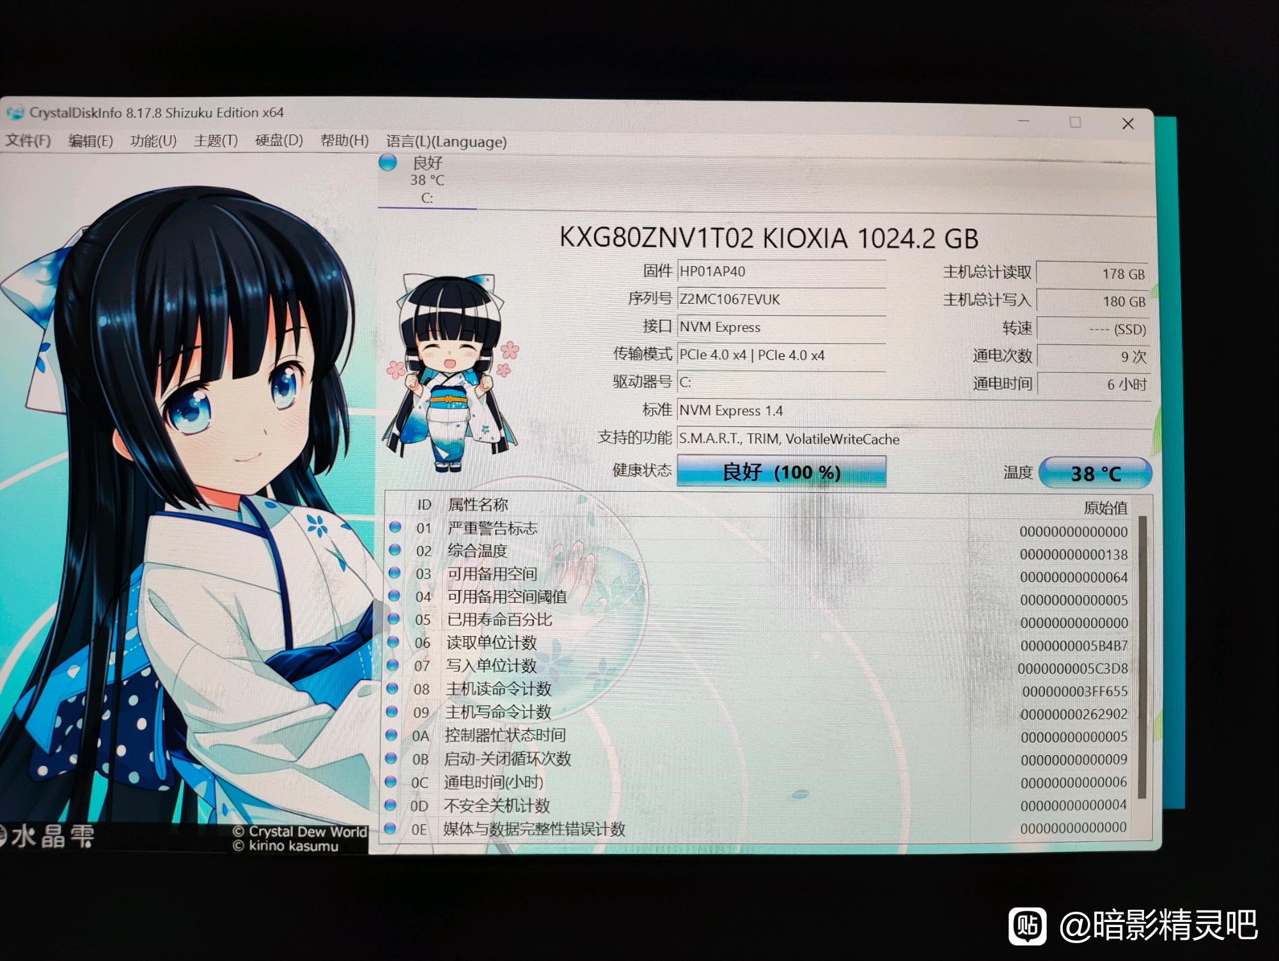Click the 驱动器号 field showing C:

coord(781,382)
